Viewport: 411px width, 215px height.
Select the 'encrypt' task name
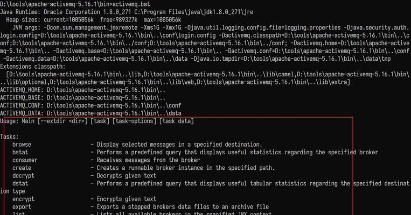coord(23,199)
